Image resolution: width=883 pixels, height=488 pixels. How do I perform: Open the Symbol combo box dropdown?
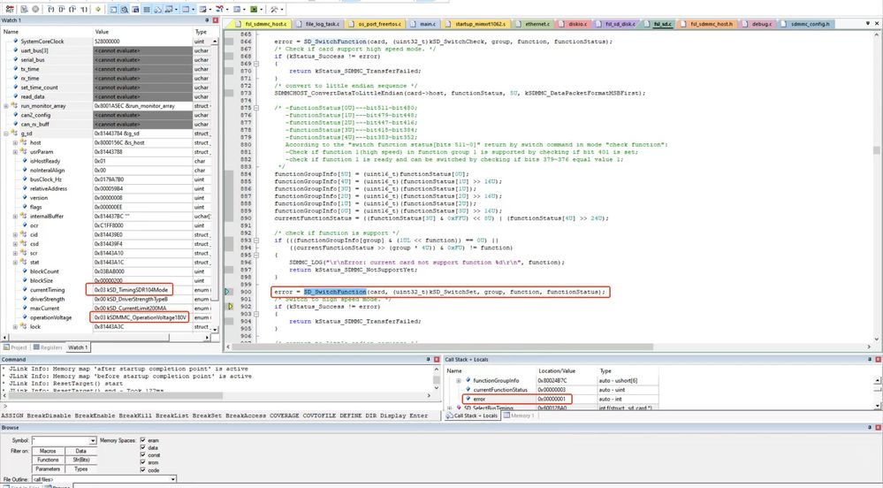click(x=93, y=440)
